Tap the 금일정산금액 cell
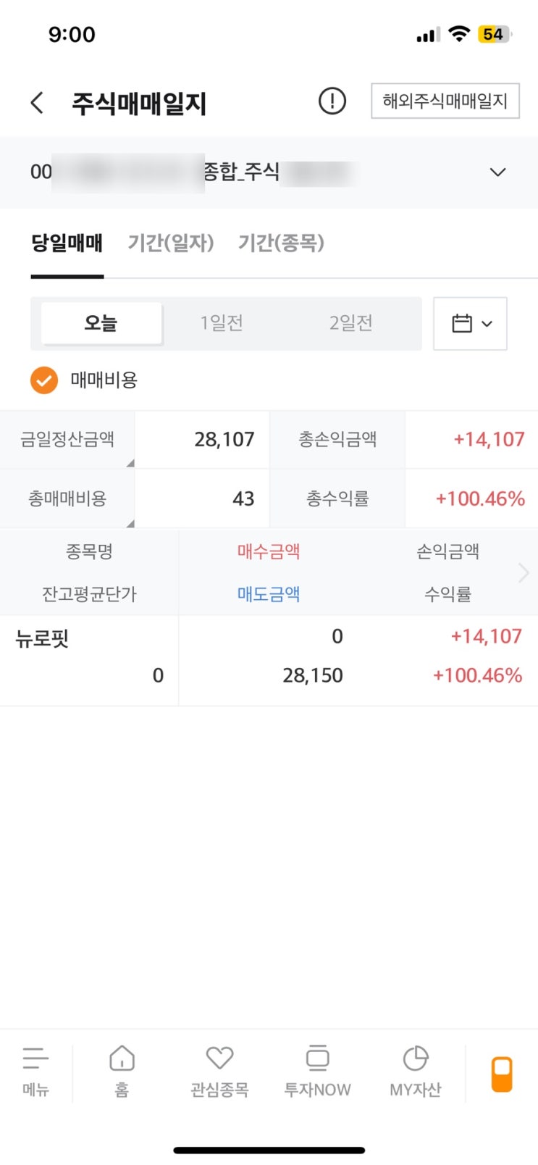 click(67, 439)
